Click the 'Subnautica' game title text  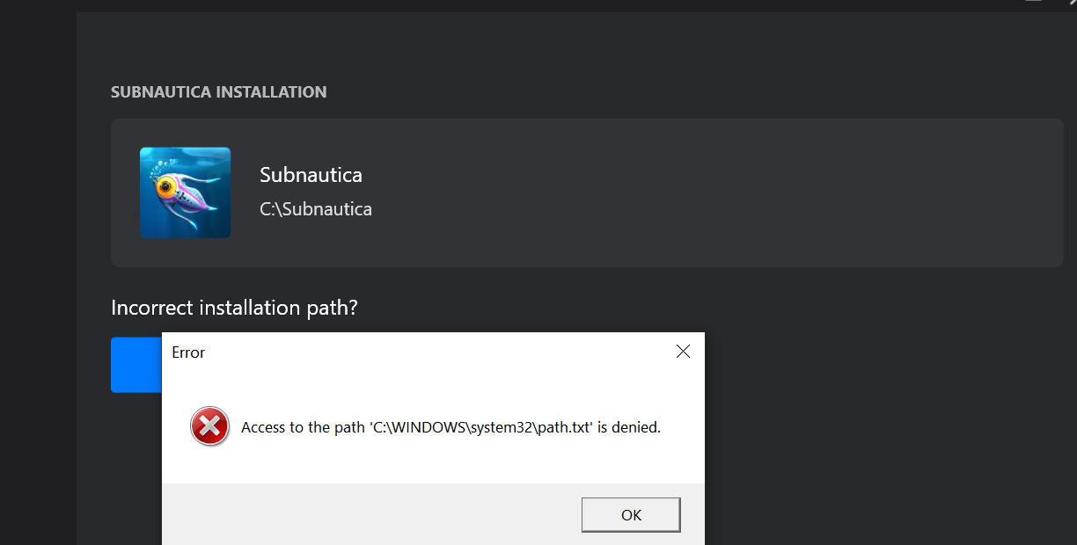pyautogui.click(x=311, y=175)
